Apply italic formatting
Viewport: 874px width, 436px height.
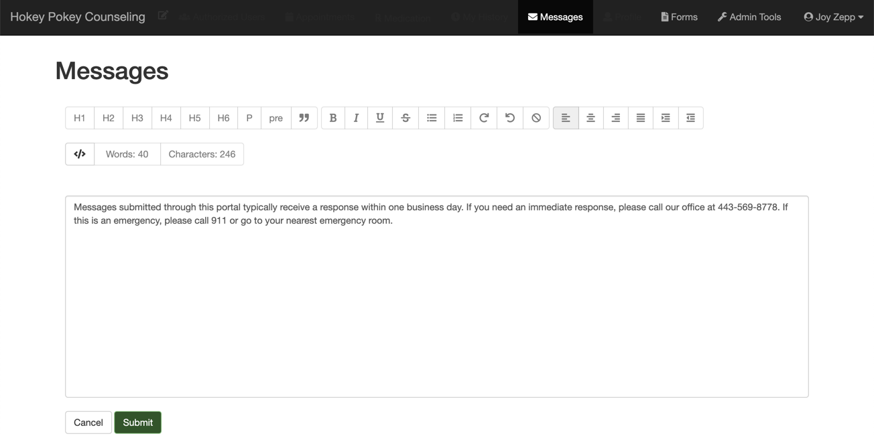356,118
